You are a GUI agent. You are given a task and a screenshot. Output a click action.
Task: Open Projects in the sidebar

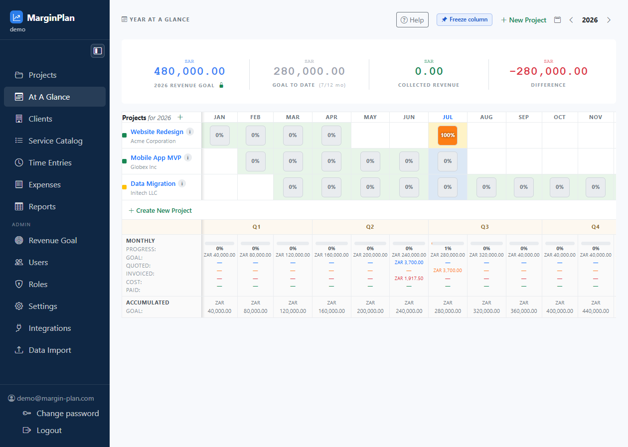(55, 75)
